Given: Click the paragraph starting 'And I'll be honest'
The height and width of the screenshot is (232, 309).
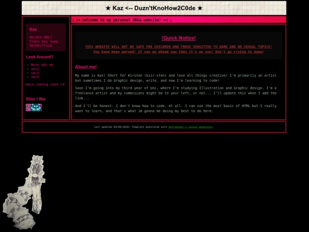Looking at the screenshot, I should point(176,108).
